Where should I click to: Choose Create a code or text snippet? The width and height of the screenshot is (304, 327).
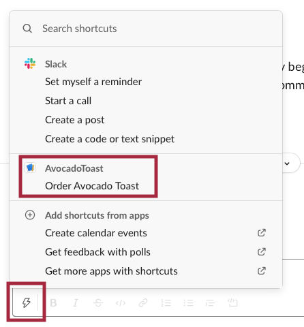[110, 139]
